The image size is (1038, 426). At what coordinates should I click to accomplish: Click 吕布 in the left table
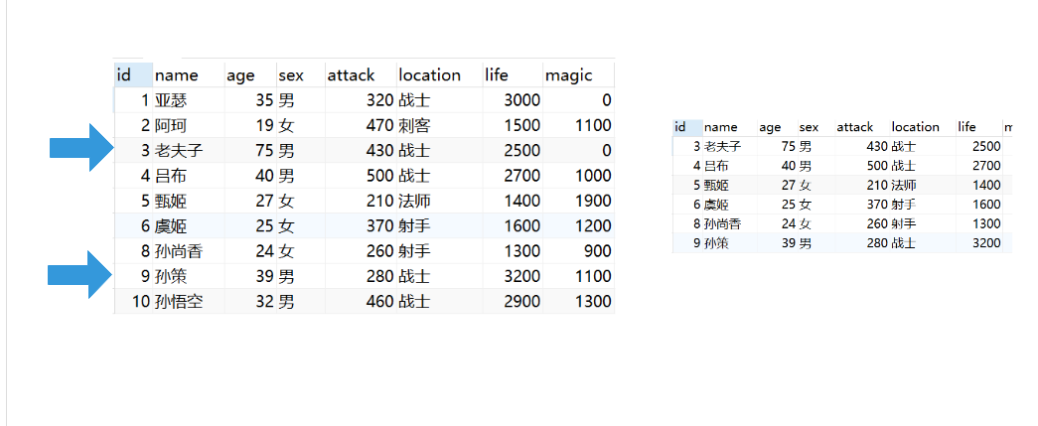tap(171, 176)
